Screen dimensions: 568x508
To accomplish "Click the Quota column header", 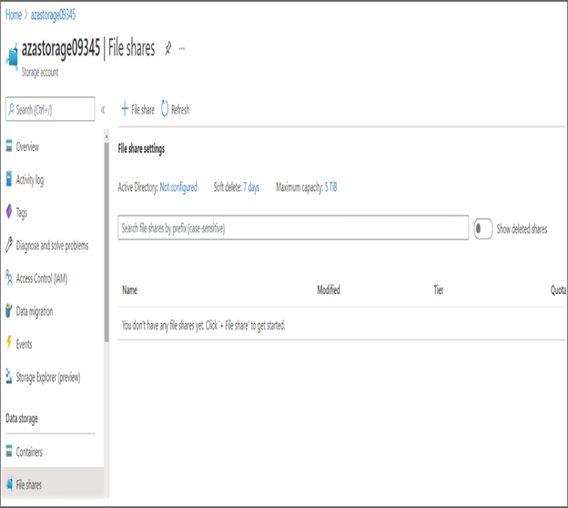I will click(x=558, y=290).
